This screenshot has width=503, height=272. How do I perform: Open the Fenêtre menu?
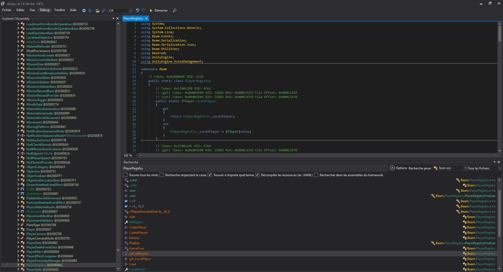[60, 10]
